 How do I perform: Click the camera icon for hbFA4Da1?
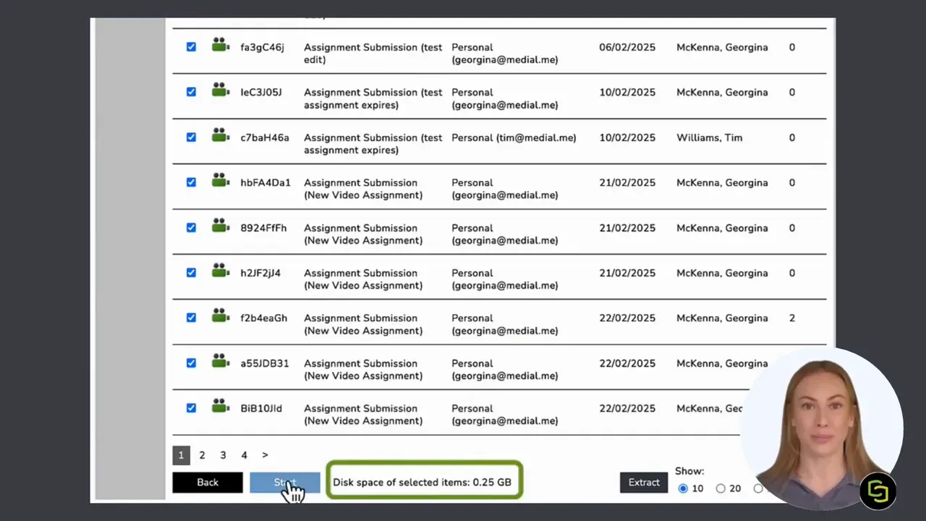[221, 181]
